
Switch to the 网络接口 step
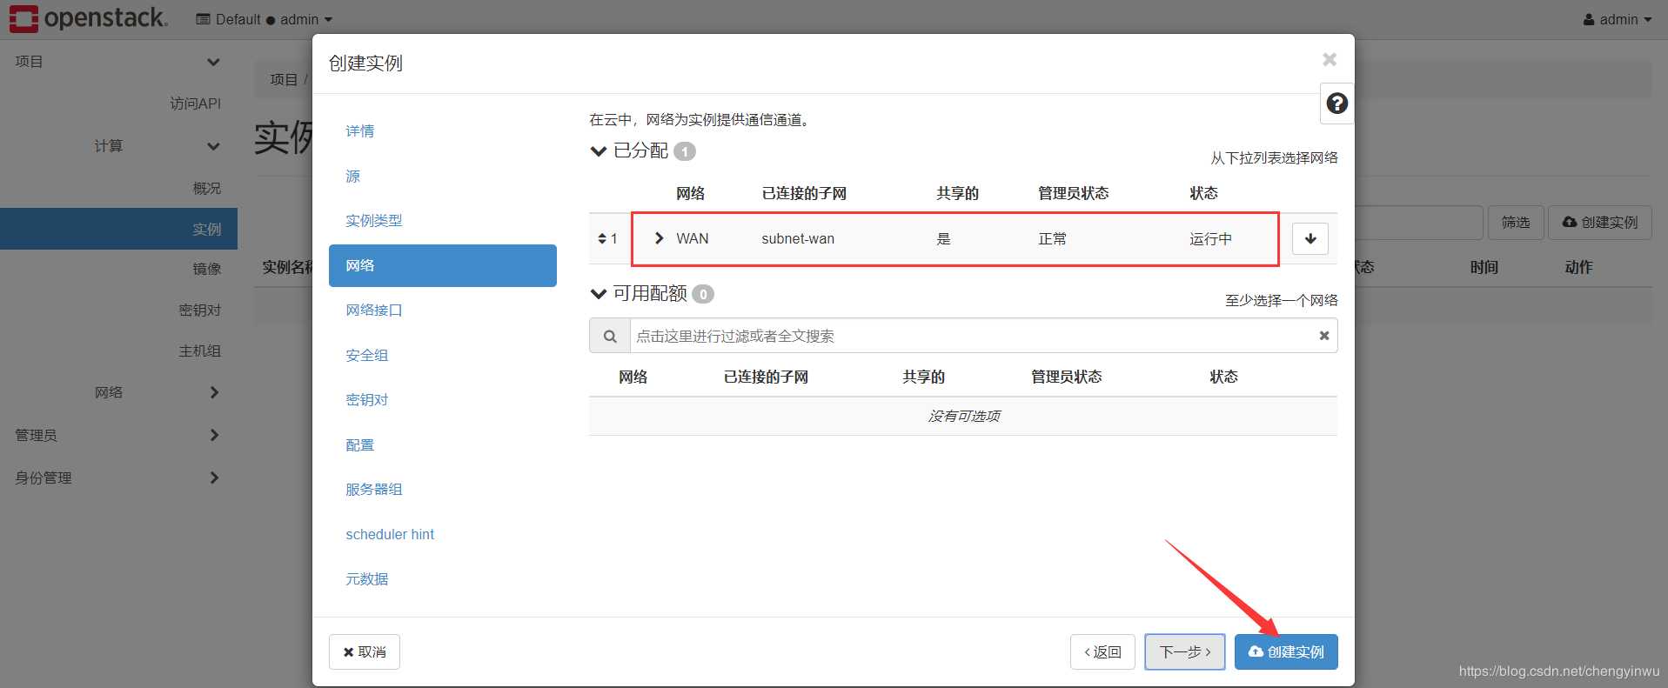tap(373, 311)
